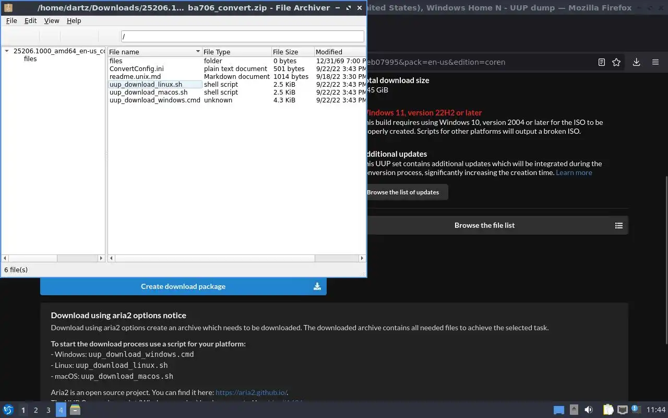This screenshot has width=668, height=418.
Task: Click the '6 file(s)' status bar text
Action: (x=16, y=270)
